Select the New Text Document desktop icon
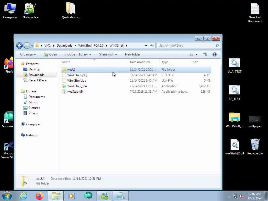The image size is (268, 201). (255, 13)
